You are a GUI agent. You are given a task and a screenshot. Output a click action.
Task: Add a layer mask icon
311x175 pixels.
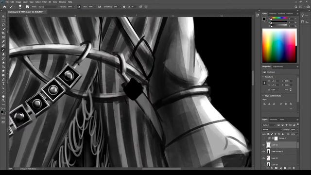coord(276,168)
